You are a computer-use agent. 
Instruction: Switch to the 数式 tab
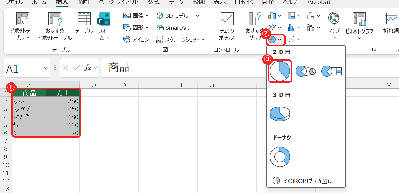point(154,2)
